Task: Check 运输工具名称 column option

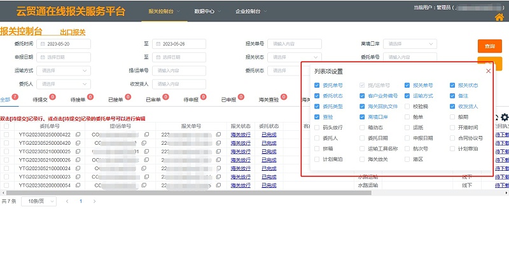Action: pos(362,149)
